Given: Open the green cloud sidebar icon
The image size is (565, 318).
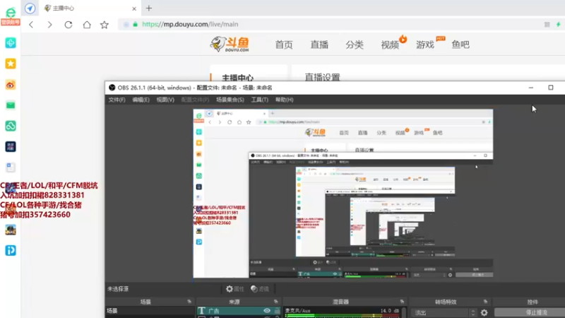Looking at the screenshot, I should (x=11, y=126).
